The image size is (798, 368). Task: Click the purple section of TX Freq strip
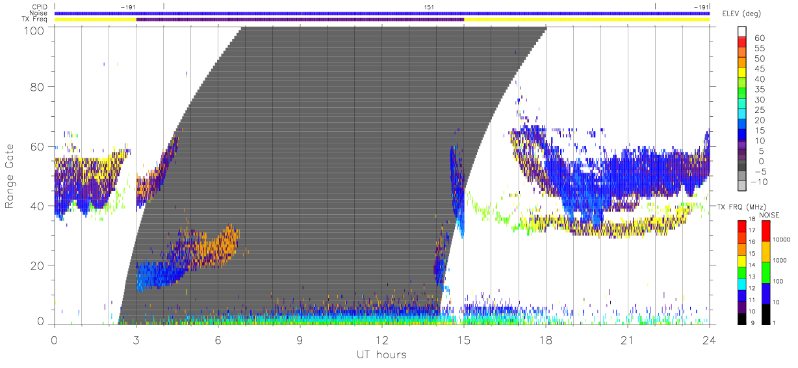coord(300,19)
